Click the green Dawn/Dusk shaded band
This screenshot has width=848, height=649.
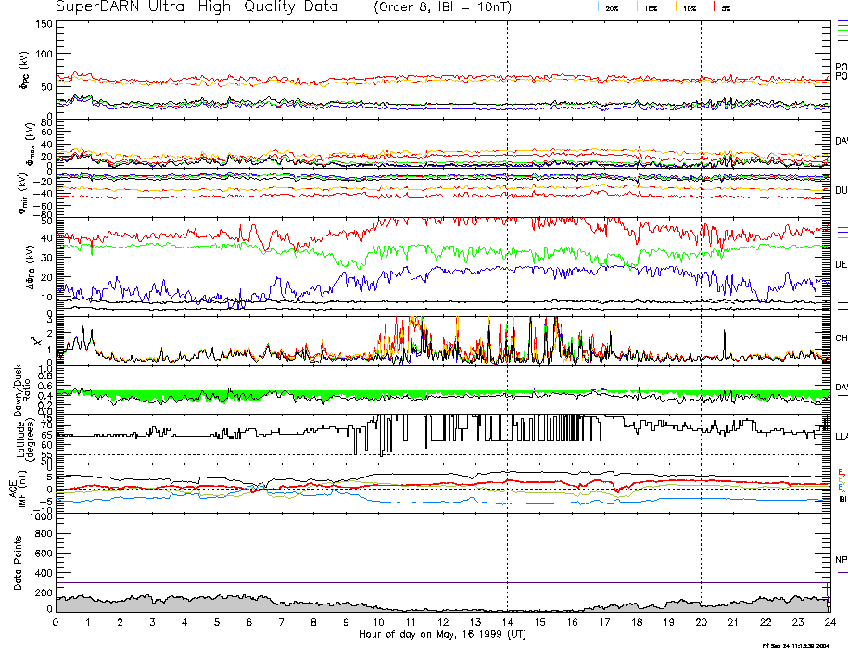pos(278,395)
